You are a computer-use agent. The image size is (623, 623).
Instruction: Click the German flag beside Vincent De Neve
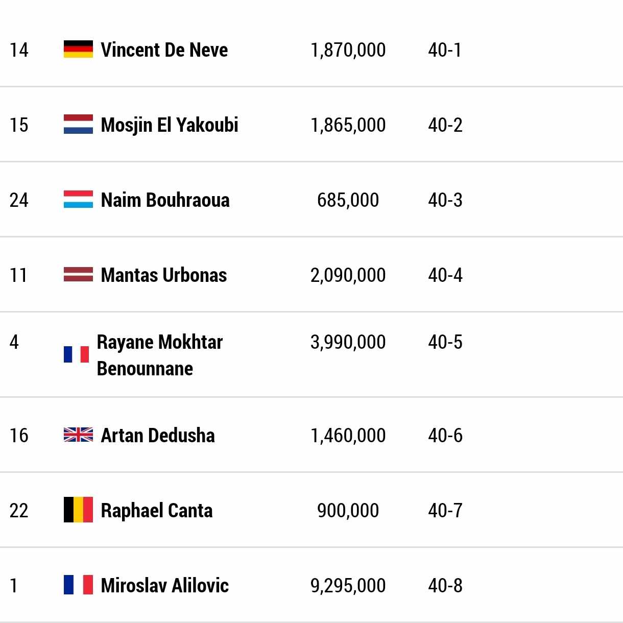point(78,50)
